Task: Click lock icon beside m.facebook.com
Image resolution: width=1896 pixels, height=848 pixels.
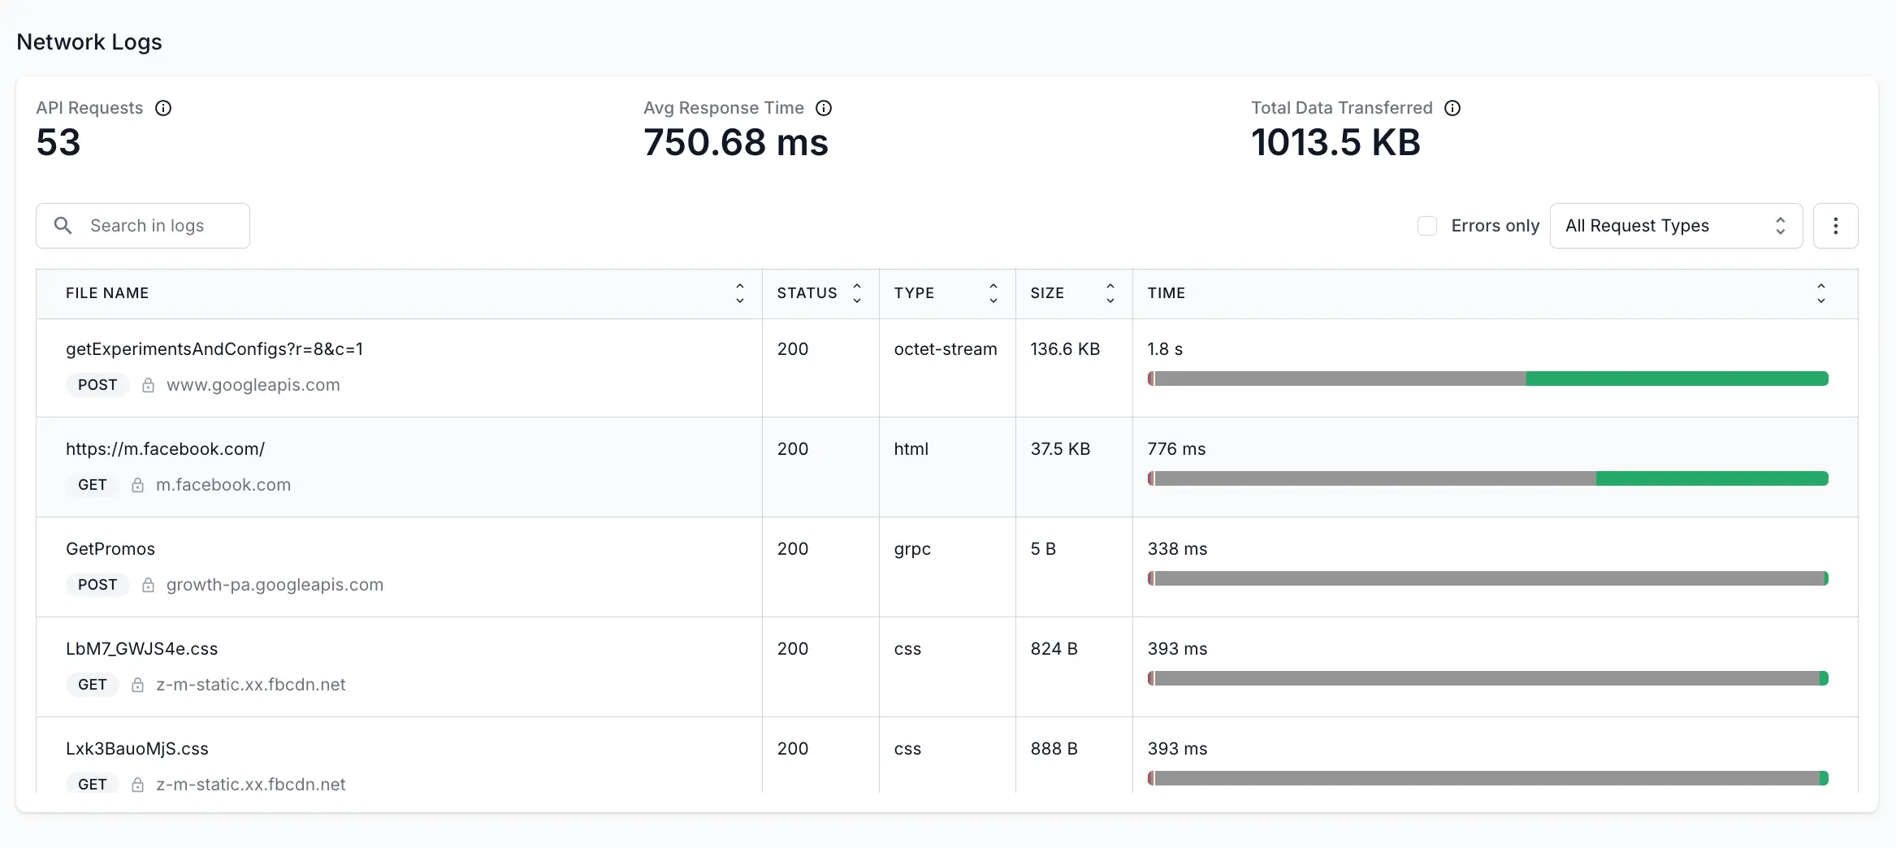Action: point(137,485)
